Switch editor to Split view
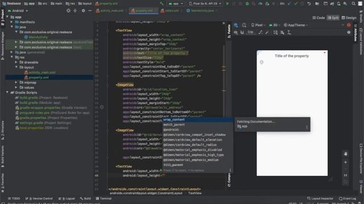 (333, 18)
